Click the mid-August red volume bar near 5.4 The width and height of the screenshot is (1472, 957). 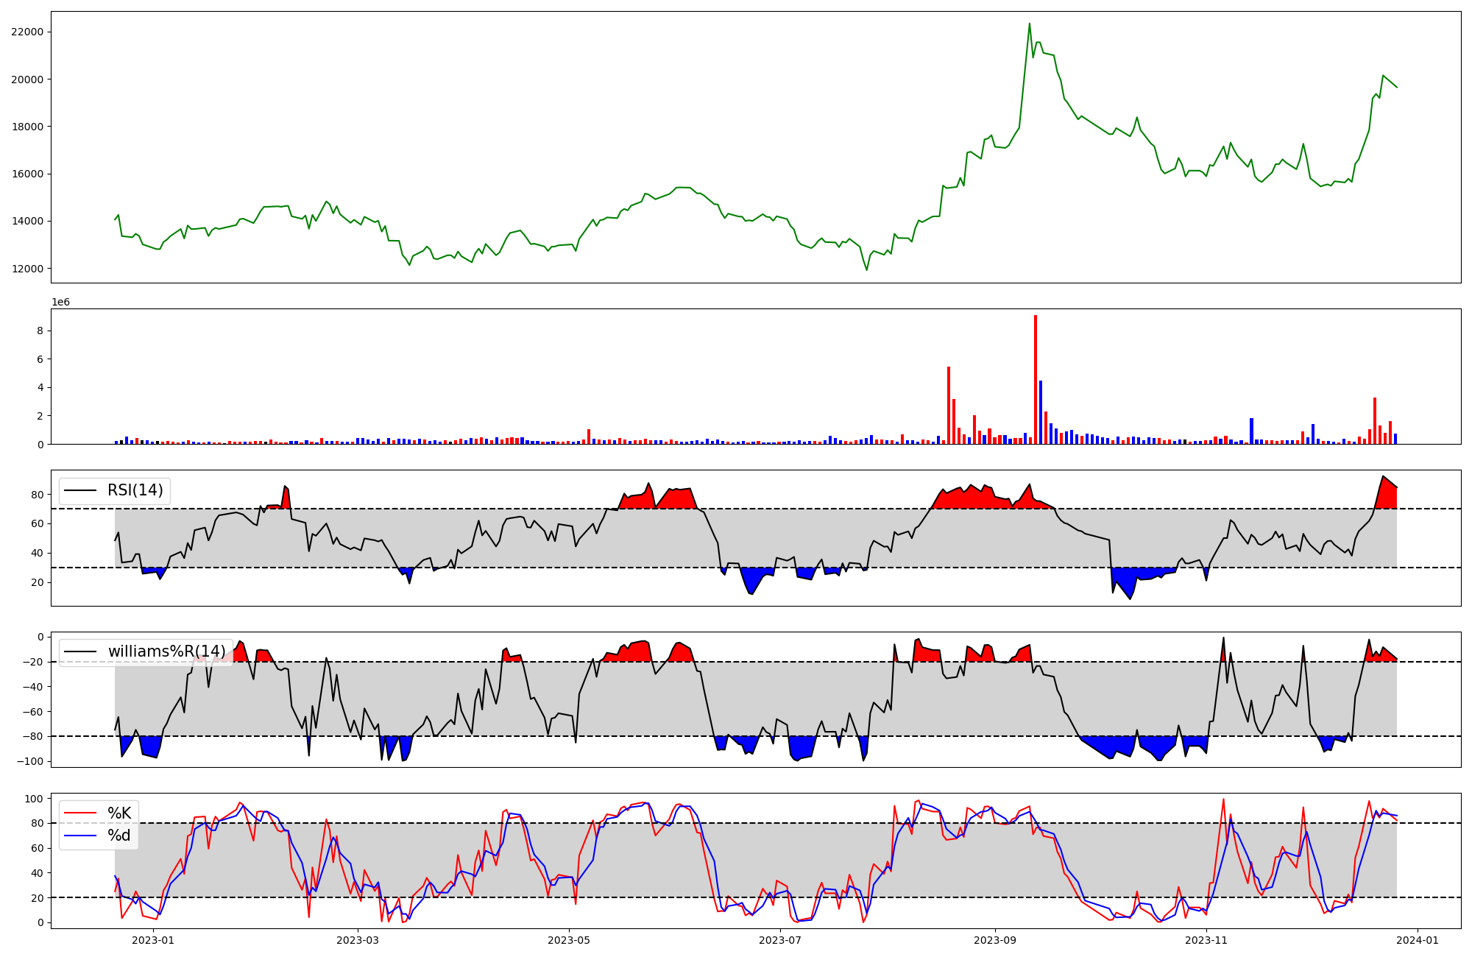(949, 405)
